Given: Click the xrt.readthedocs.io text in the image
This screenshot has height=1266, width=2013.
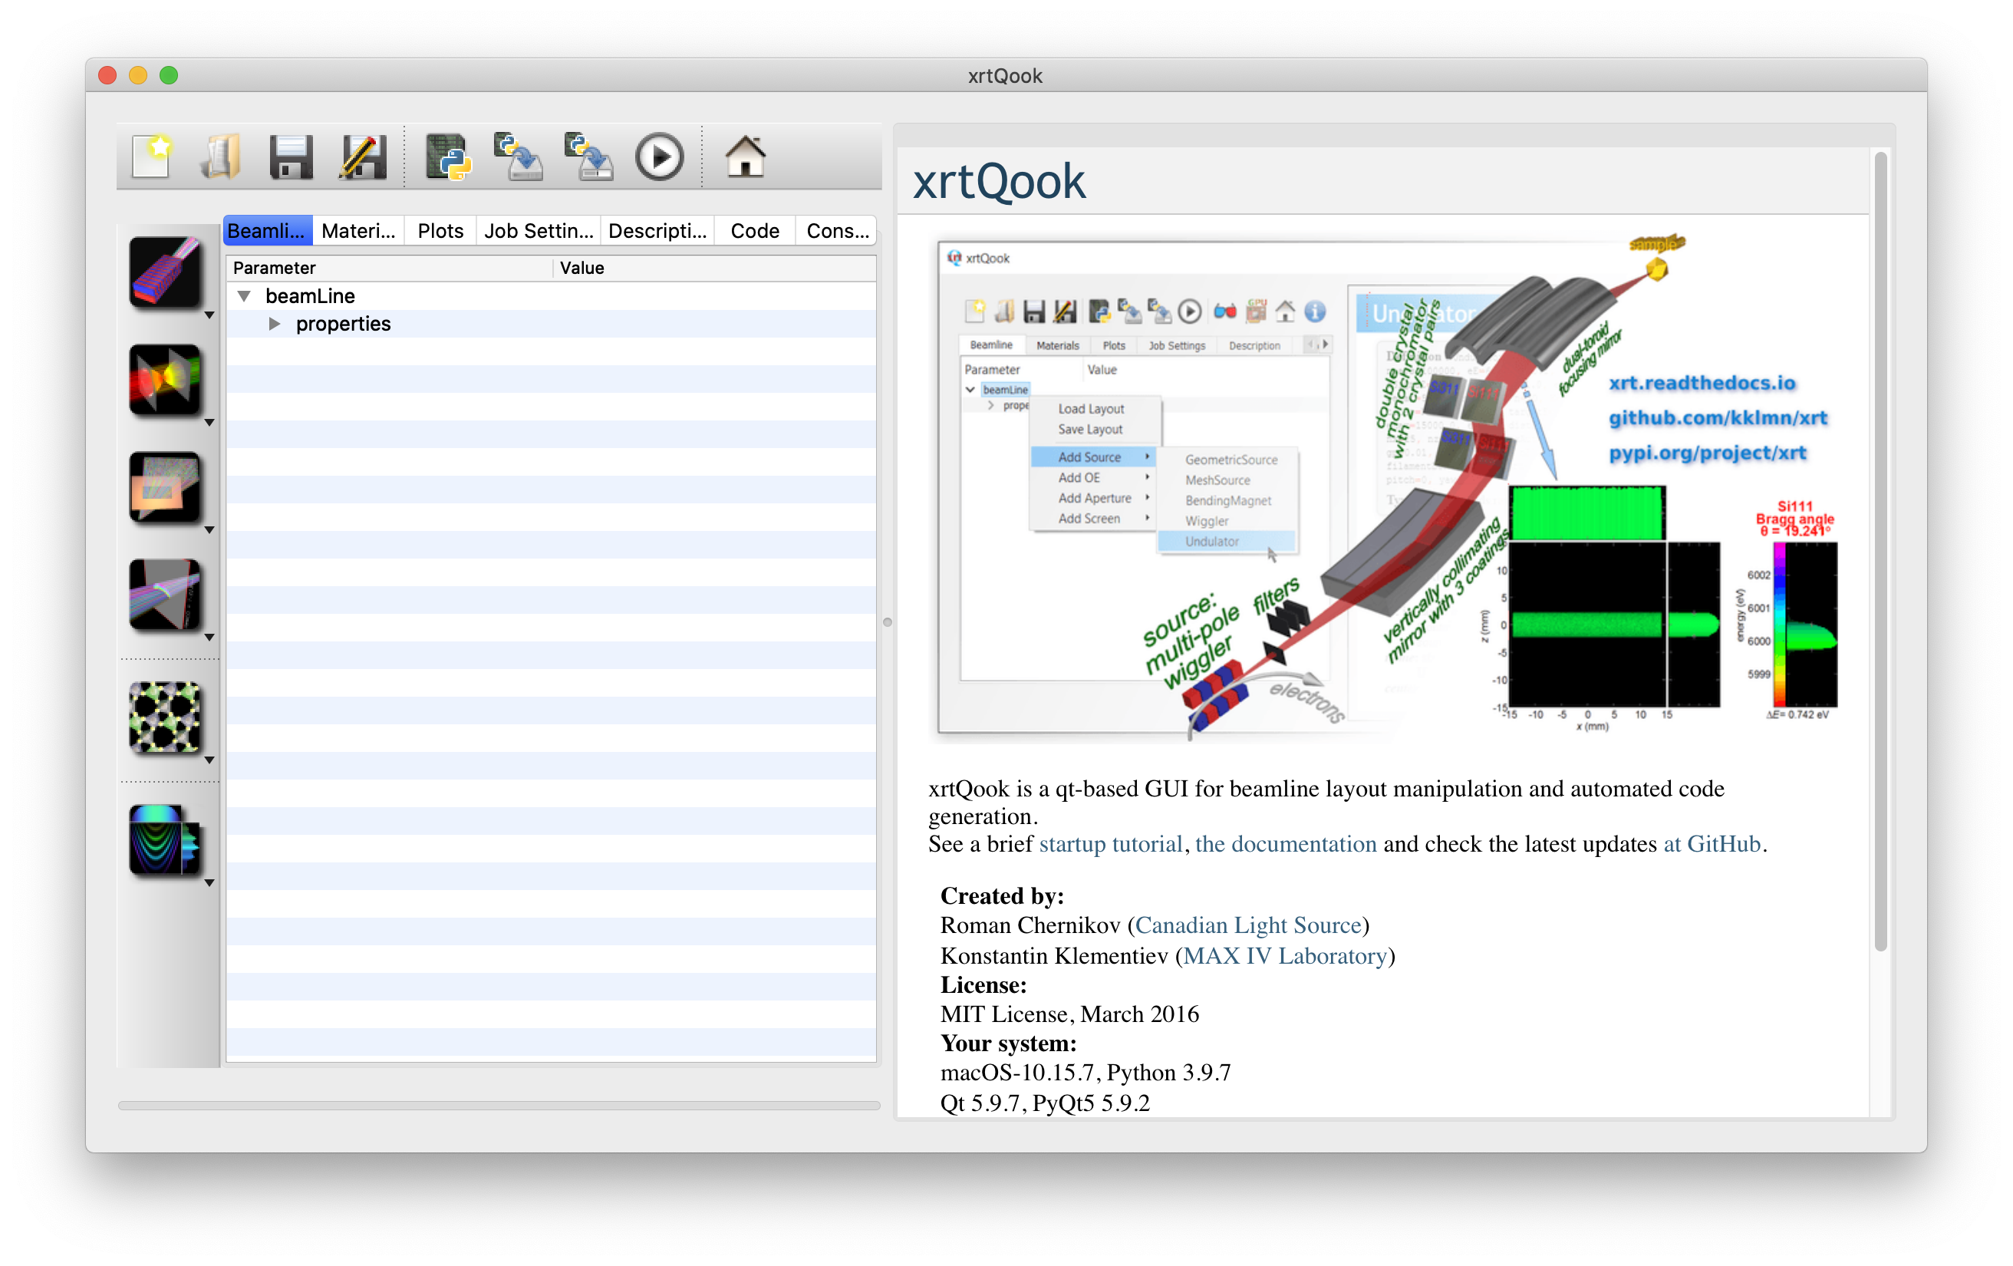Looking at the screenshot, I should point(1702,382).
